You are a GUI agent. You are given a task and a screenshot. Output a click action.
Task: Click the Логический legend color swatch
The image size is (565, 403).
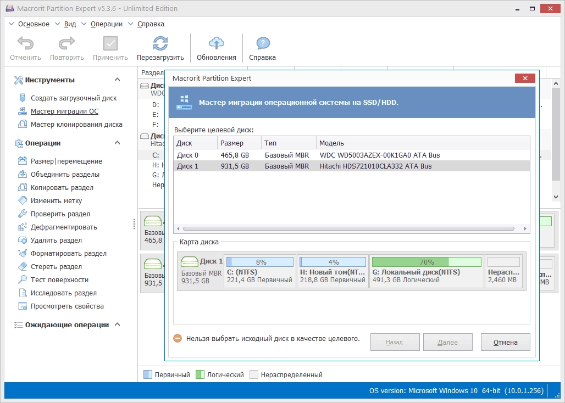tap(200, 374)
